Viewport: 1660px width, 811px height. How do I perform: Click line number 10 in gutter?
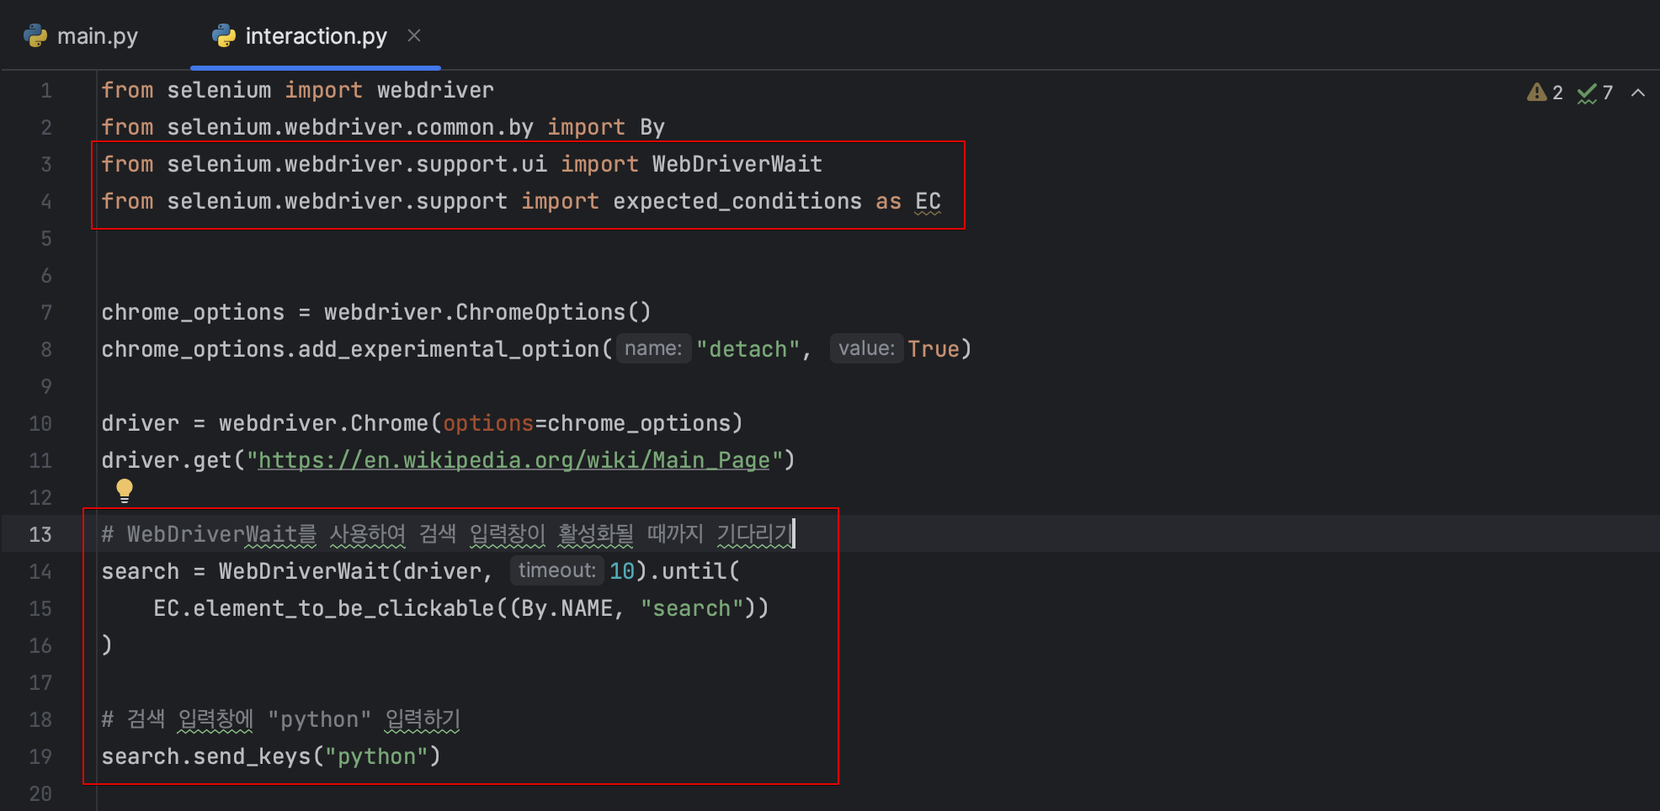pos(40,423)
